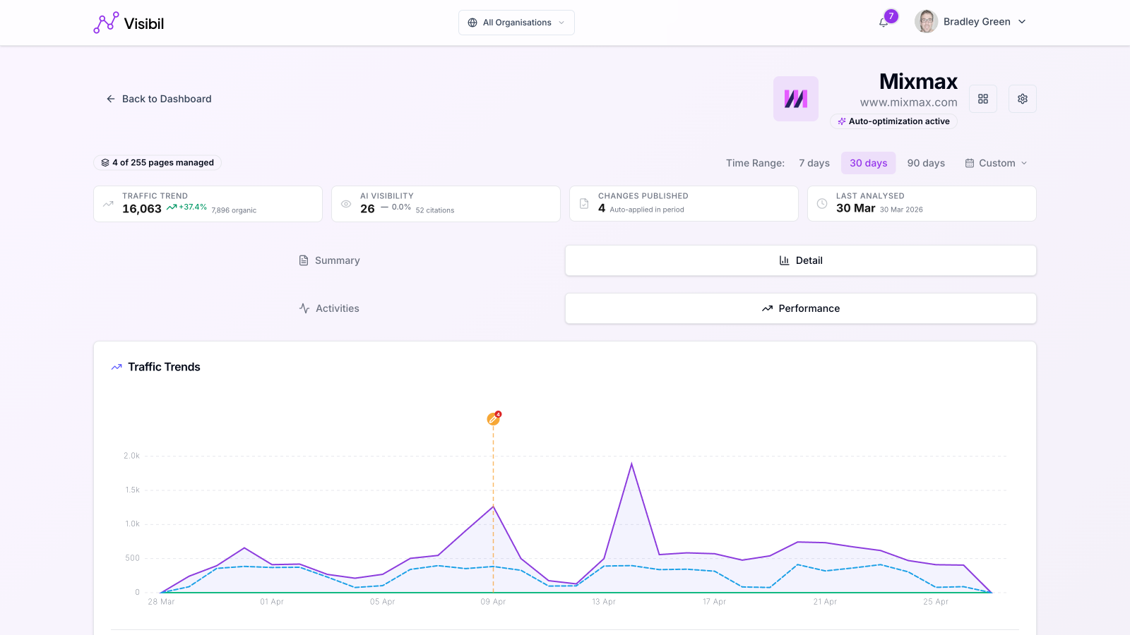Switch to the Summary tab
Viewport: 1130px width, 635px height.
[329, 260]
